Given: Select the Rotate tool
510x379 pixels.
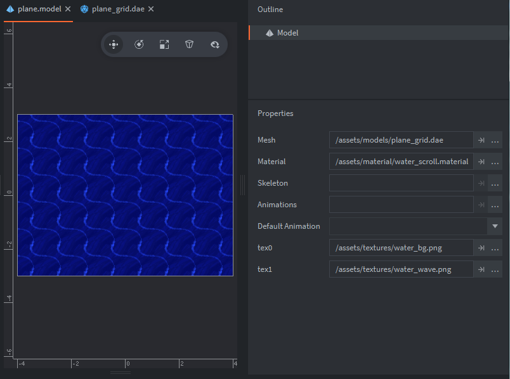Looking at the screenshot, I should [x=139, y=44].
